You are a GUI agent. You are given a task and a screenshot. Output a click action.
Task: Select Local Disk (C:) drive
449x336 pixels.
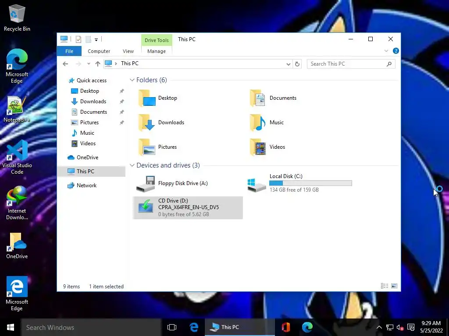[x=299, y=183]
